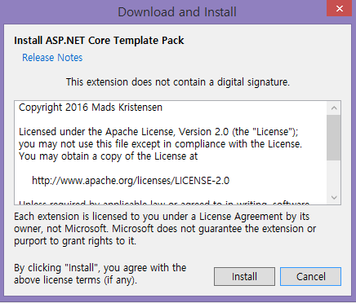The width and height of the screenshot is (356, 303).
Task: Click the license scrollbar up arrow
Action: click(334, 108)
